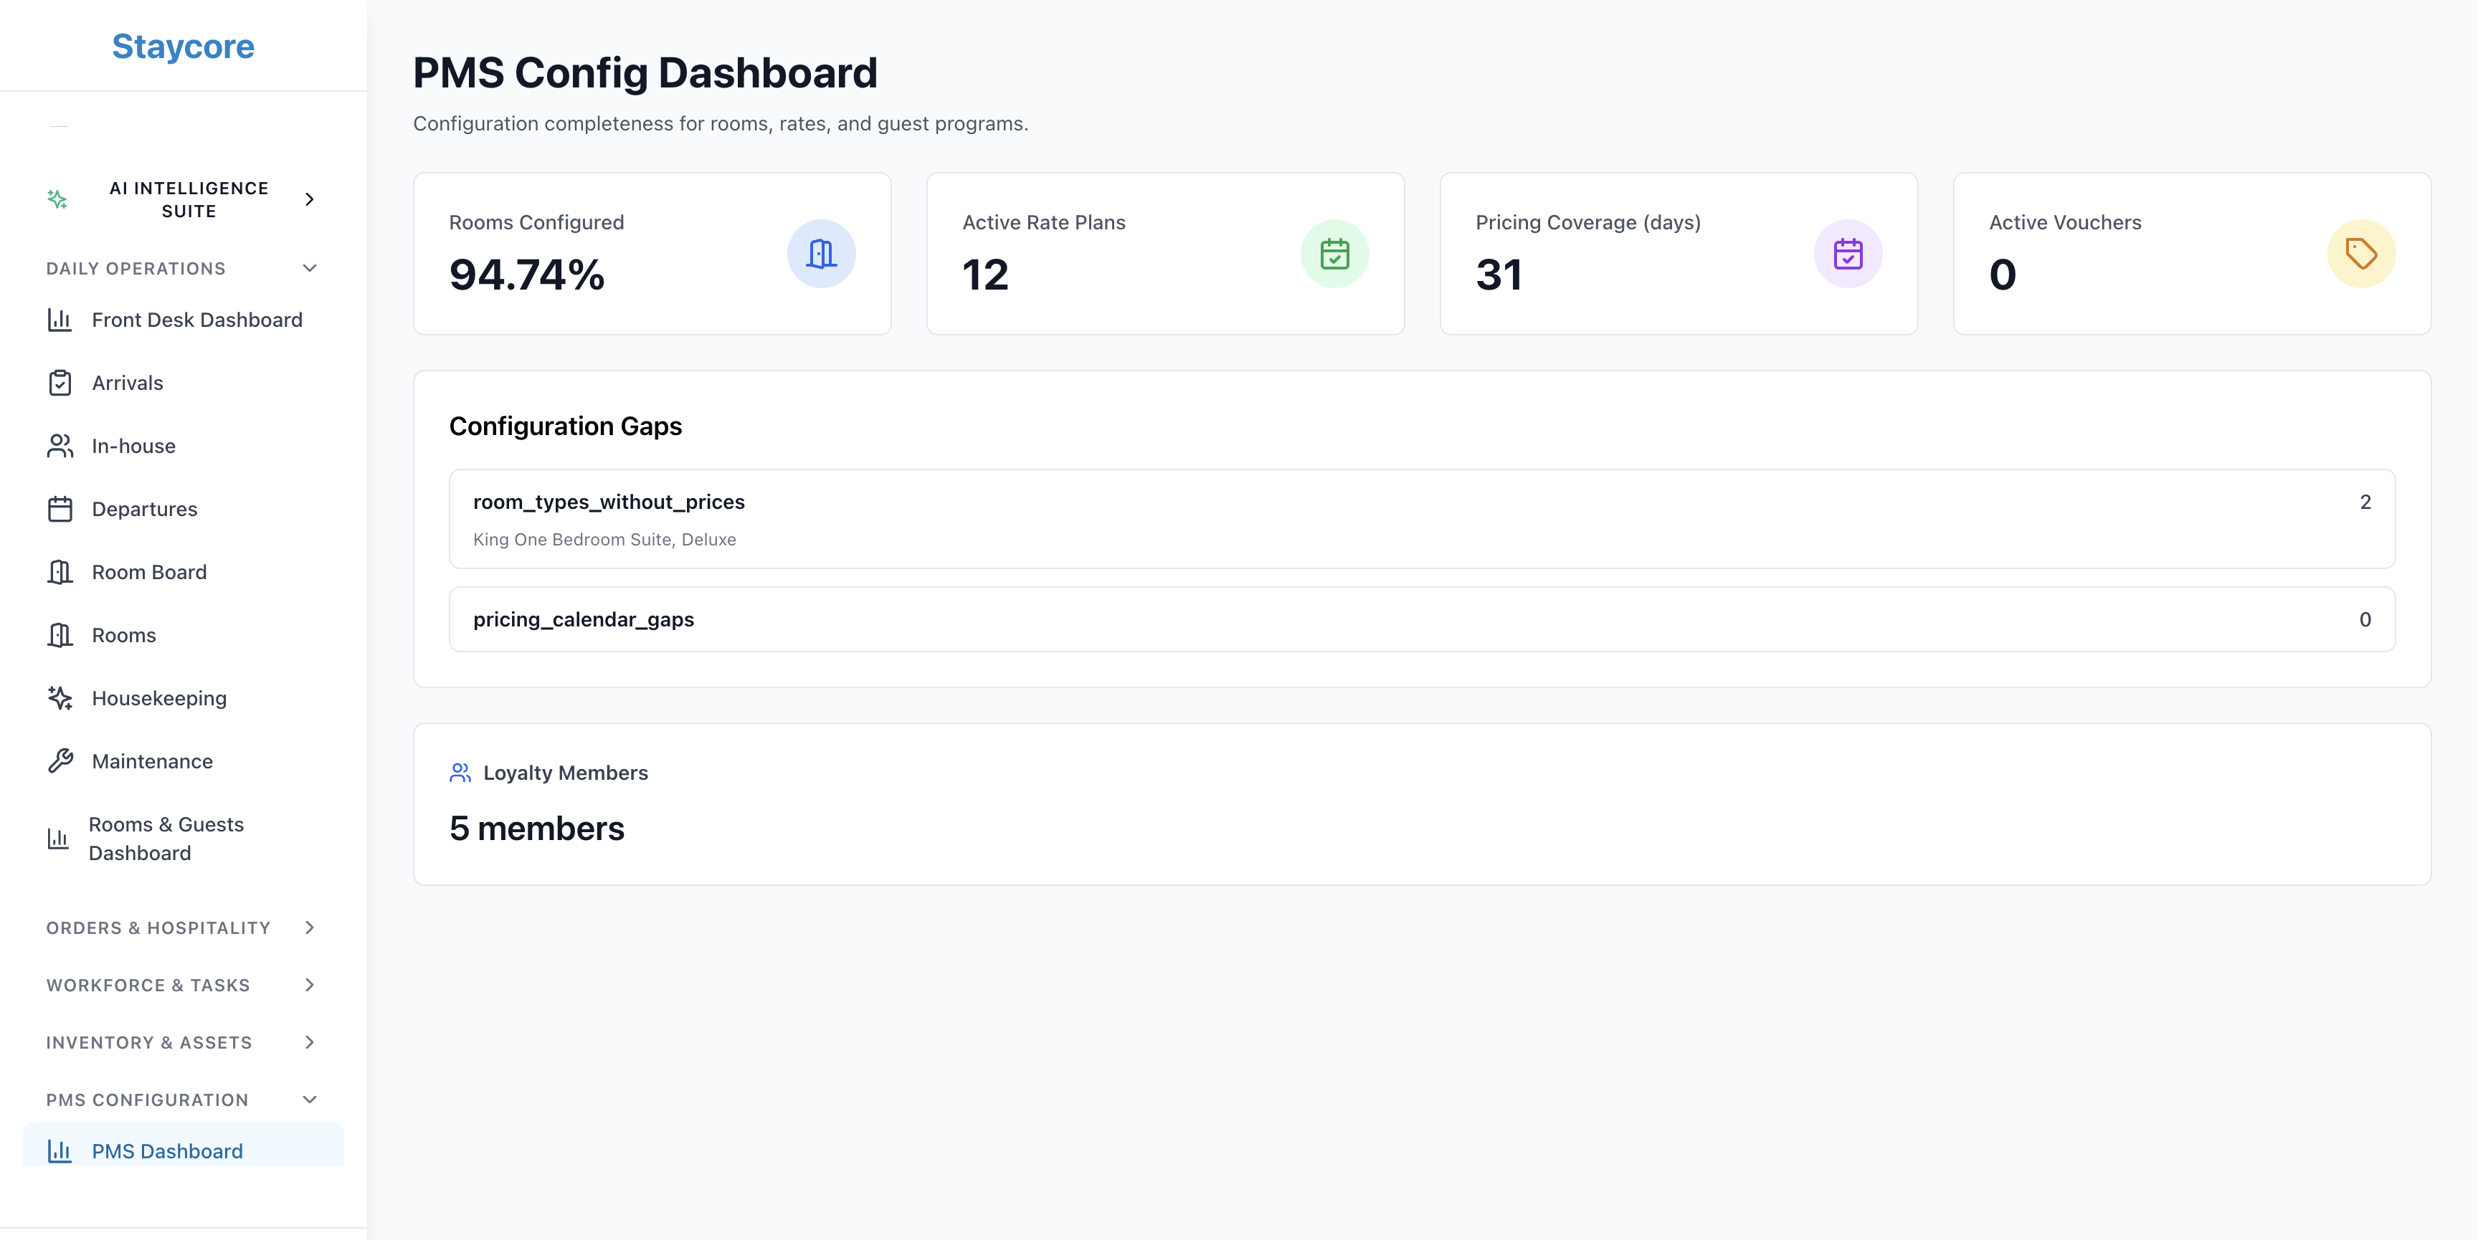Image resolution: width=2478 pixels, height=1240 pixels.
Task: Click the blue door icon on Rooms Configured
Action: (x=820, y=254)
